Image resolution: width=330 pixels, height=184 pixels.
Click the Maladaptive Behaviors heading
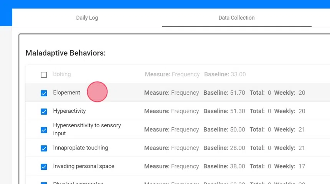point(66,53)
